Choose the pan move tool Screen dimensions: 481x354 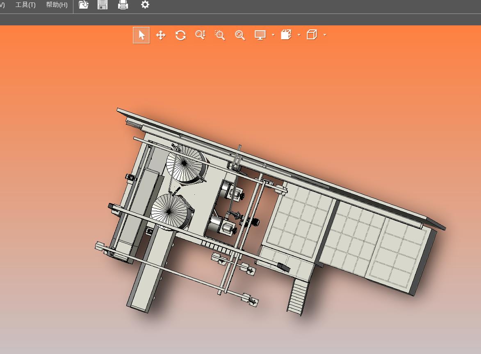(161, 35)
